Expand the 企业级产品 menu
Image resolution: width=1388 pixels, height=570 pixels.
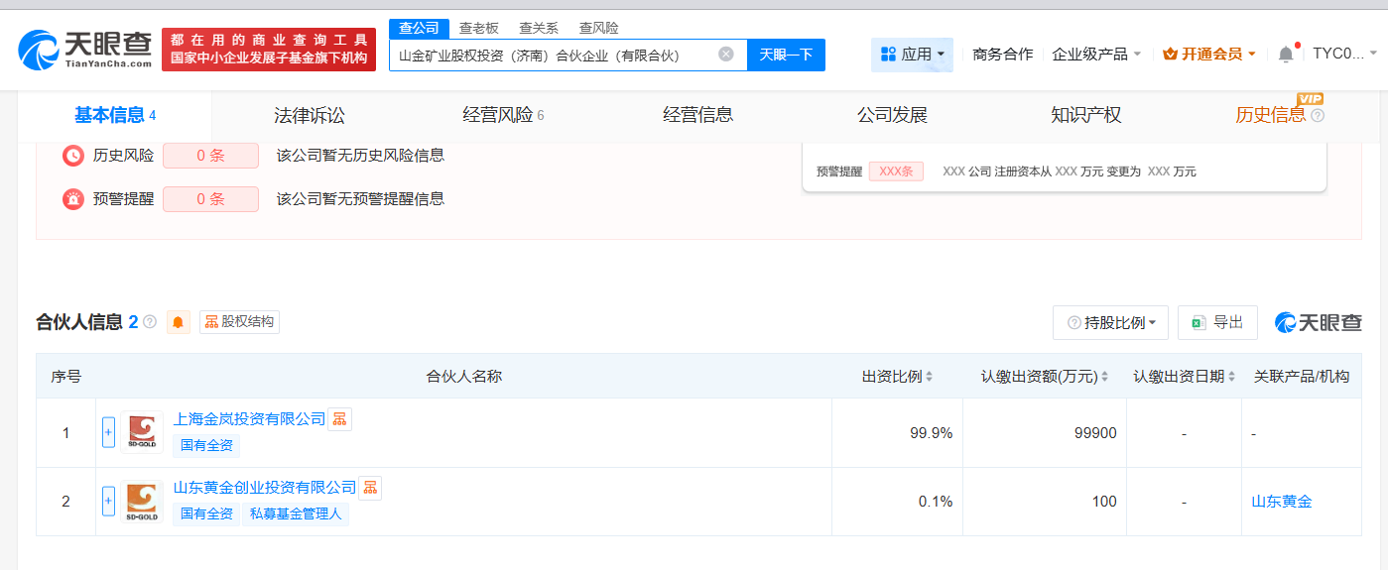coord(1096,55)
